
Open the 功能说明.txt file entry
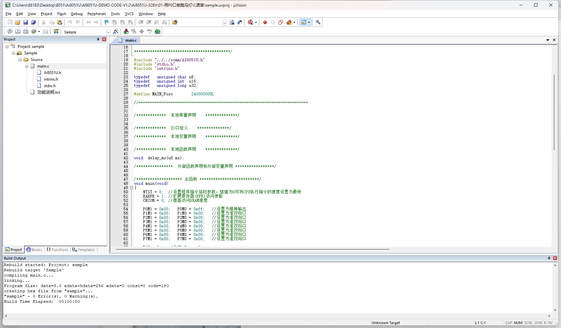[x=48, y=92]
